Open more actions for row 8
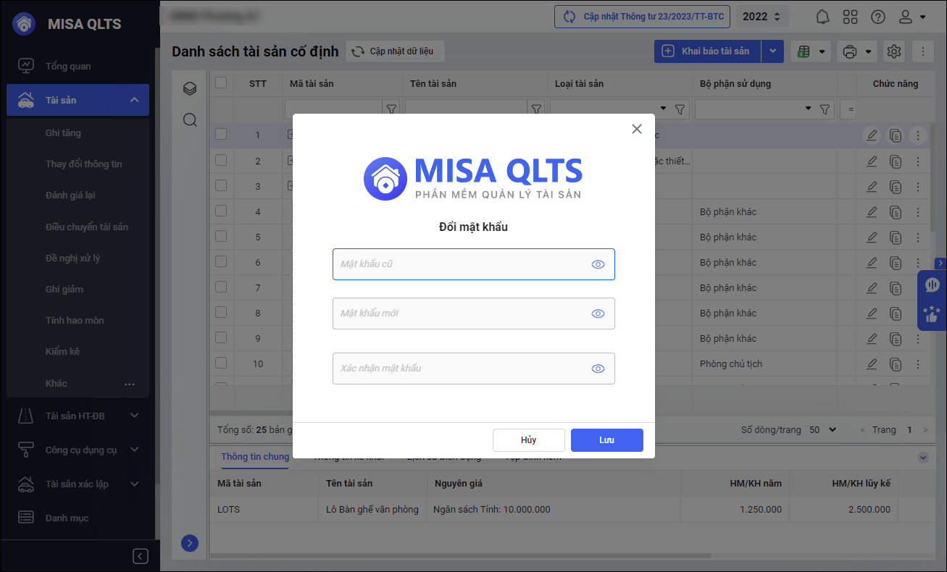This screenshot has height=572, width=947. [919, 314]
